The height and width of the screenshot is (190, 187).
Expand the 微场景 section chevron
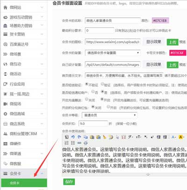pyautogui.click(x=42, y=54)
